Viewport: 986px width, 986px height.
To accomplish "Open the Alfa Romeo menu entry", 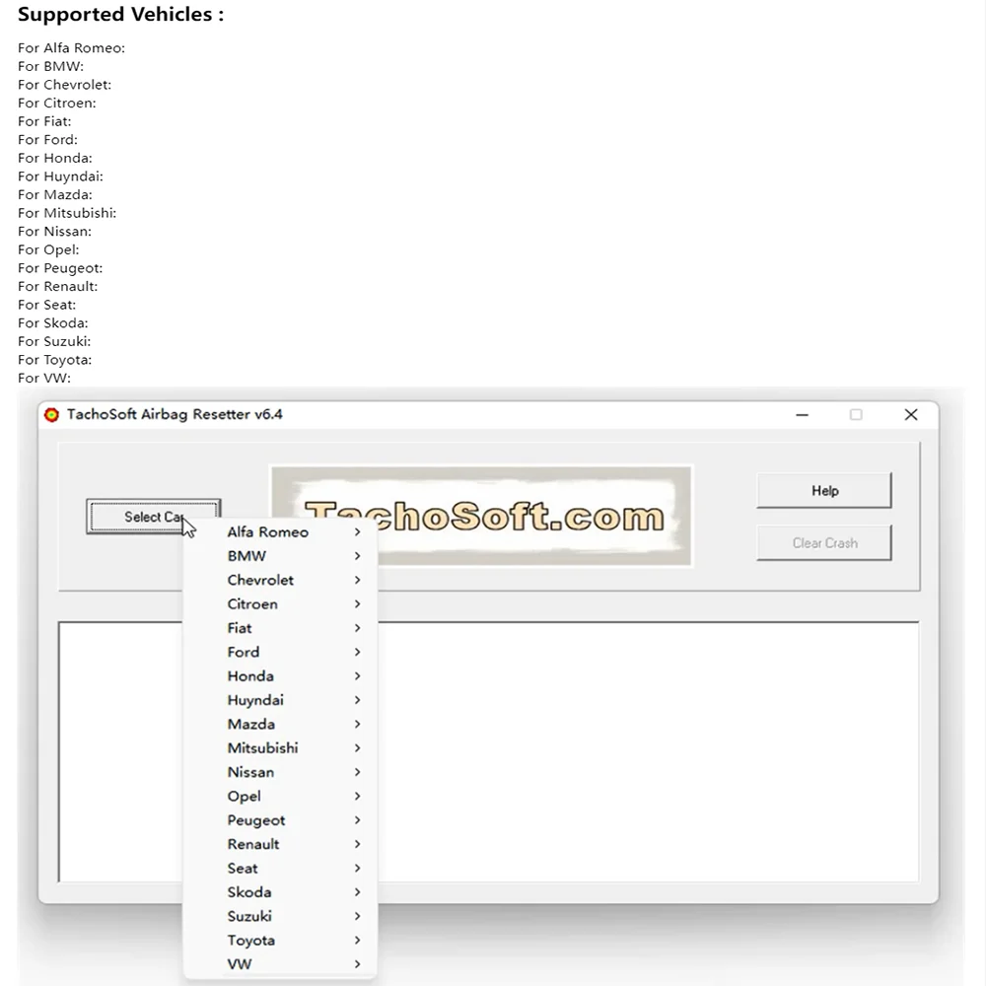I will pyautogui.click(x=280, y=532).
